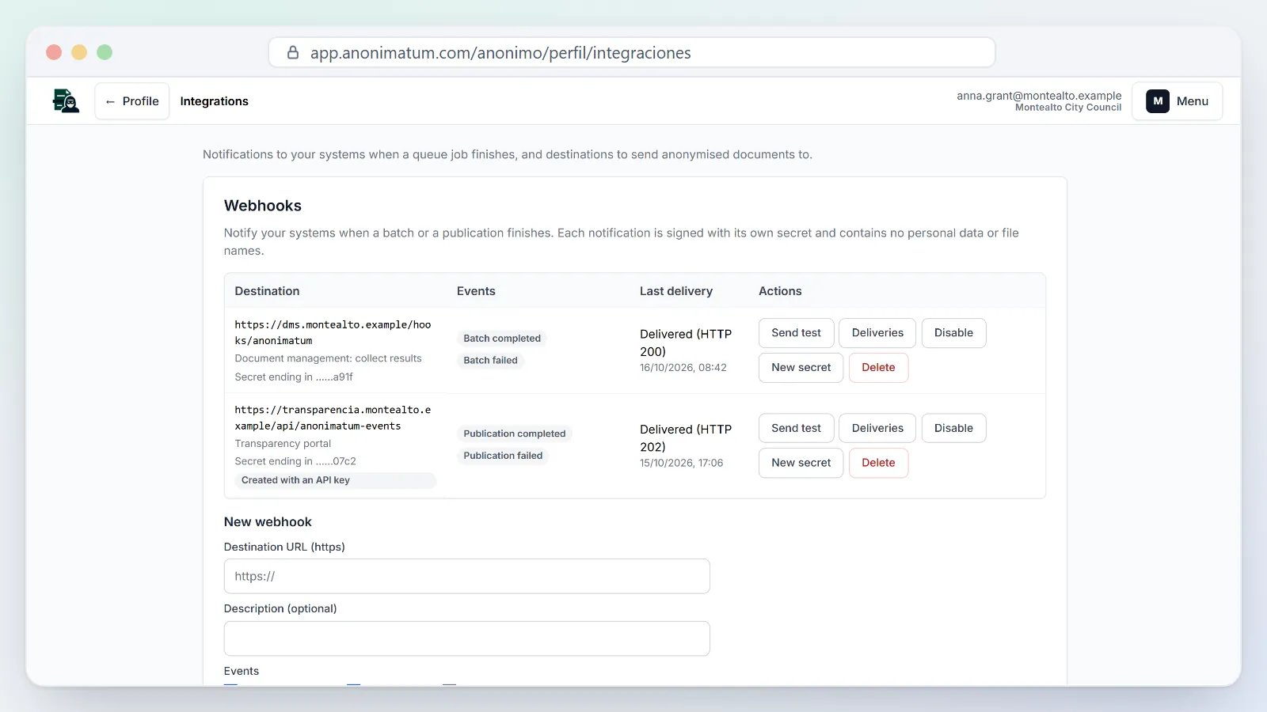Open the Menu button

1177,101
